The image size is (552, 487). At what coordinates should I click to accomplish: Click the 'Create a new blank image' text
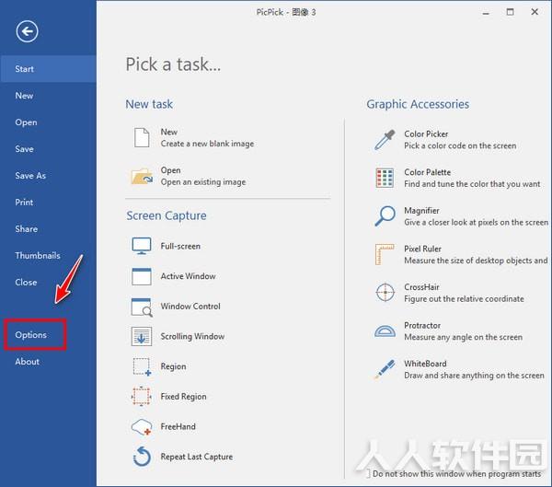(x=207, y=144)
